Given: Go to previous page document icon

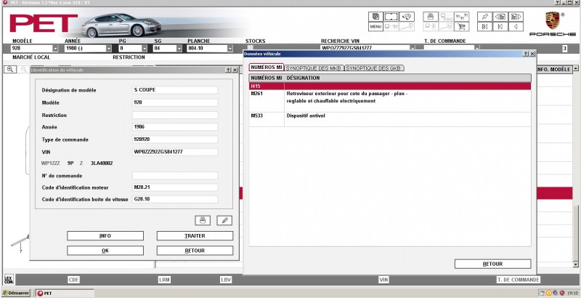Looking at the screenshot, I should click(x=500, y=17).
